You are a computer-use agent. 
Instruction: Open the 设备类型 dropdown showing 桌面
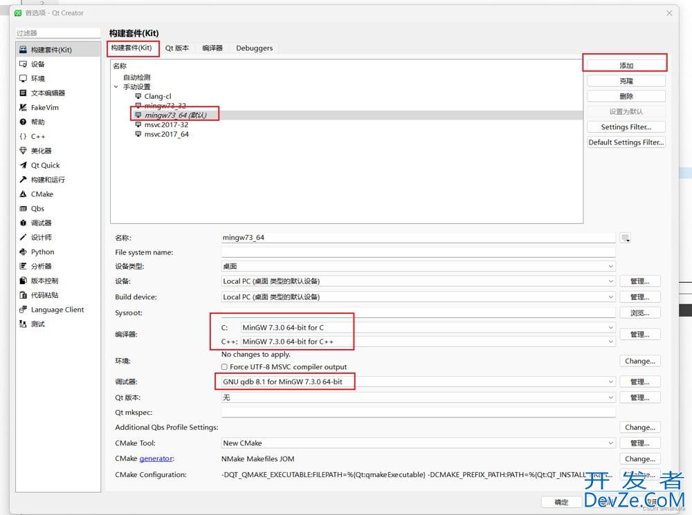418,266
